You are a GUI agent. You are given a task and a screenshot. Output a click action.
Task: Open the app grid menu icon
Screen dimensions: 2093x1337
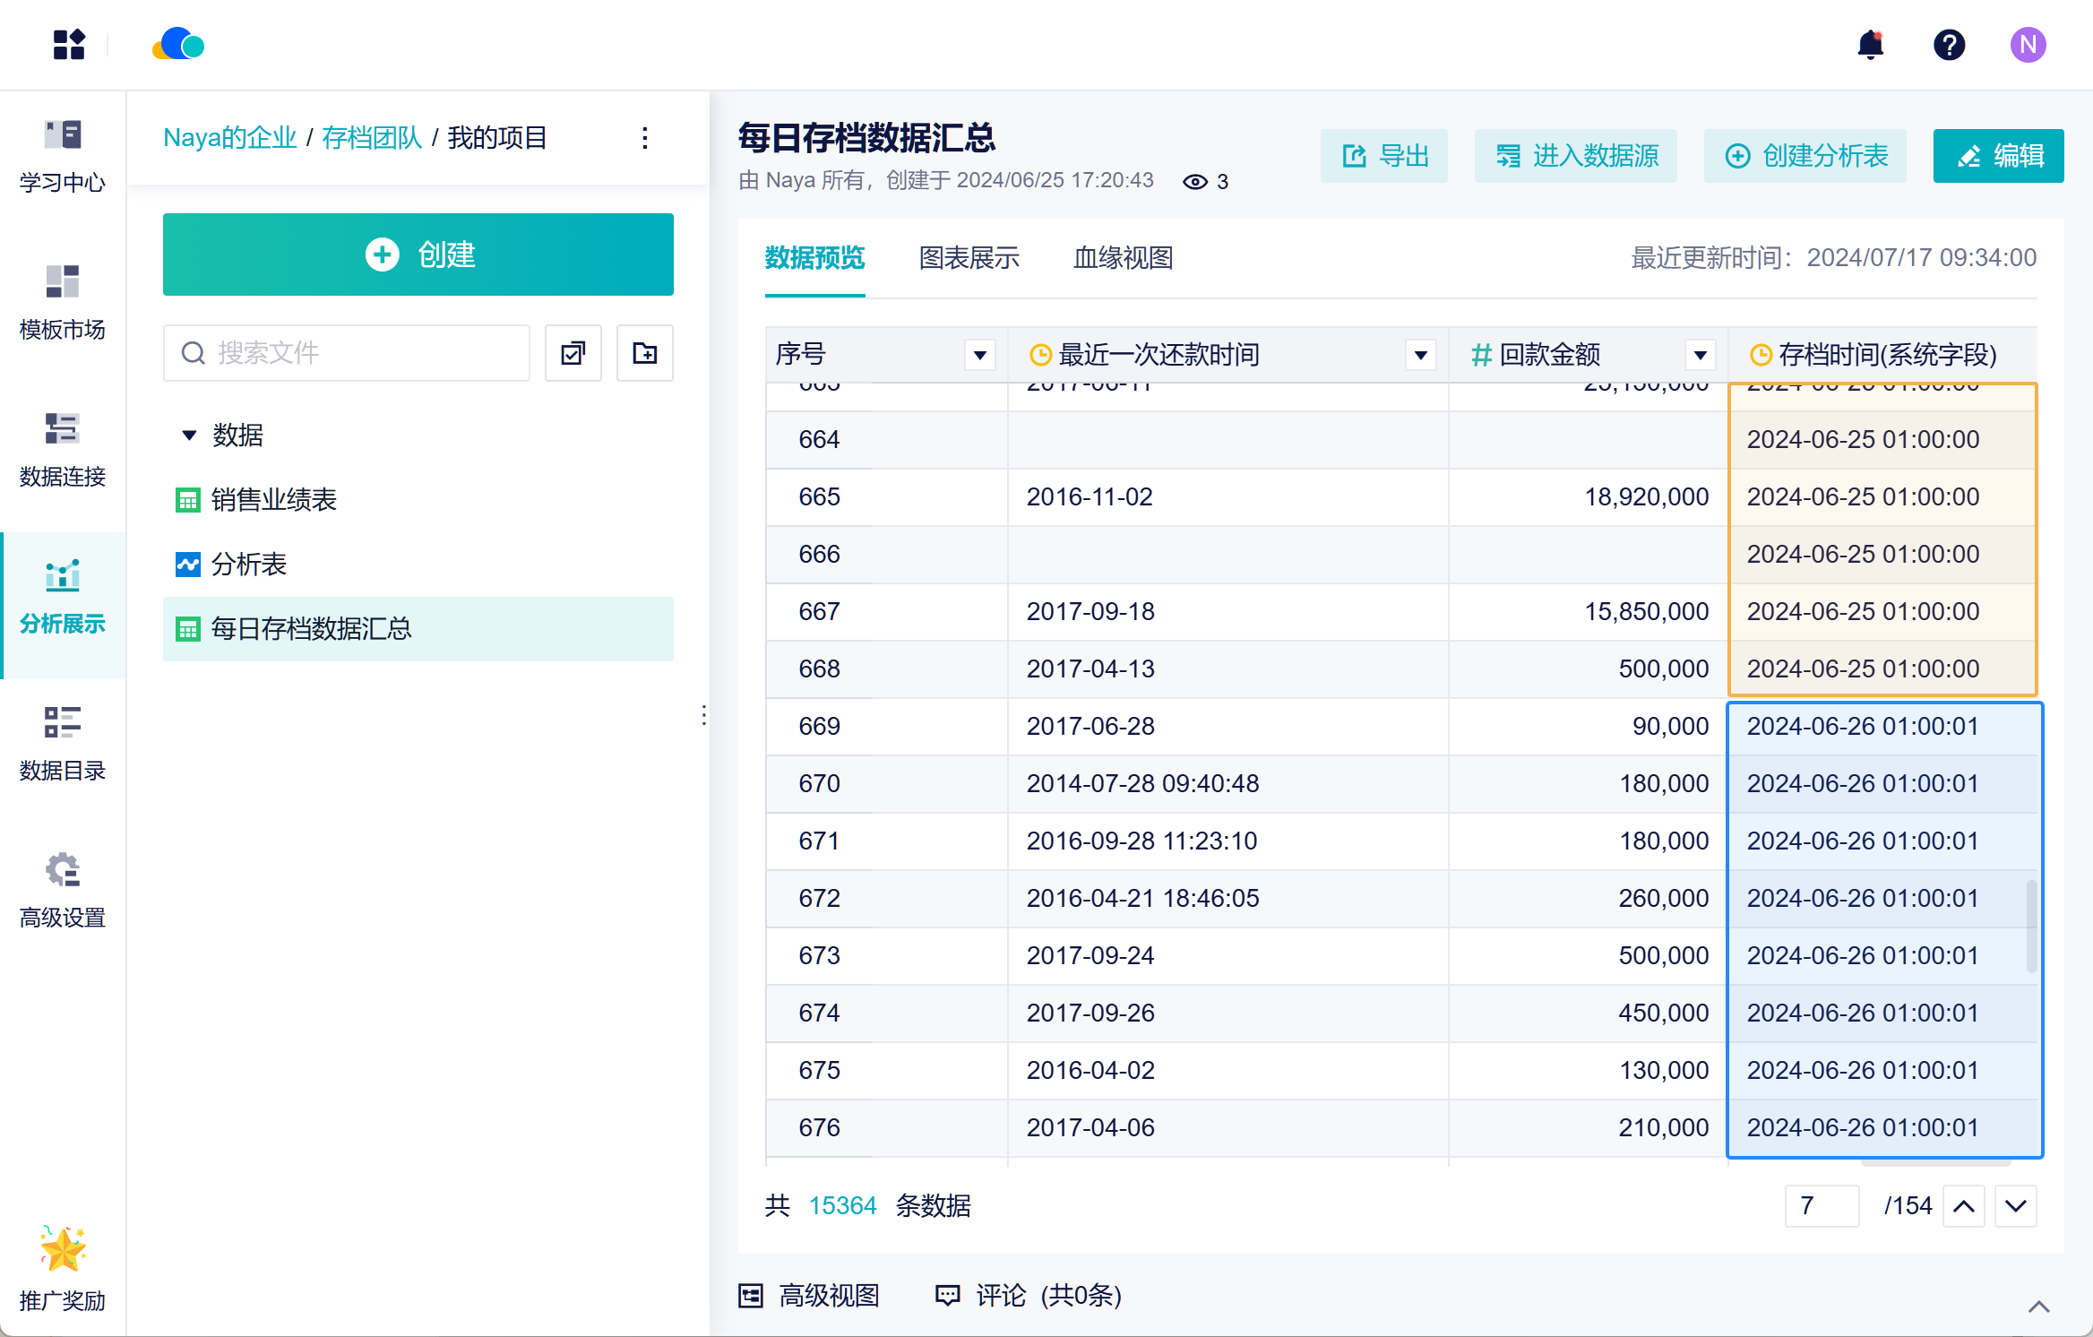click(x=69, y=45)
